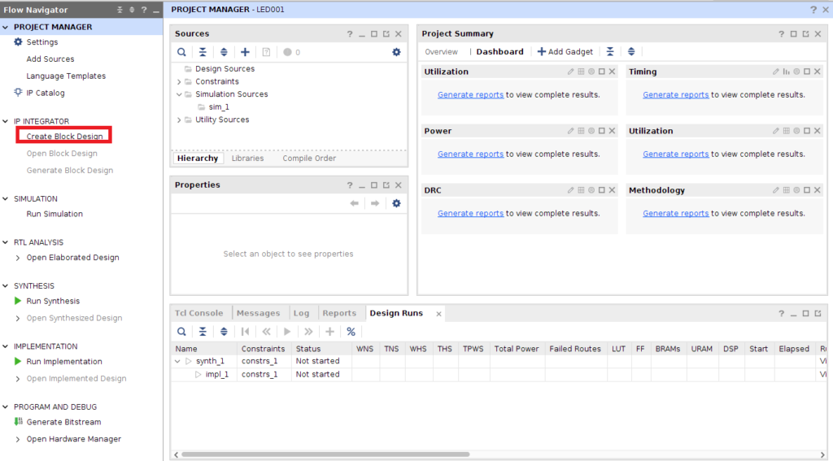Click Add Gadget in Project Summary
The image size is (833, 461).
[x=565, y=52]
